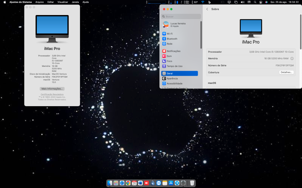Click the CPU usage graph in menu bar
Screen dimensions: 302x188
(x=156, y=2)
